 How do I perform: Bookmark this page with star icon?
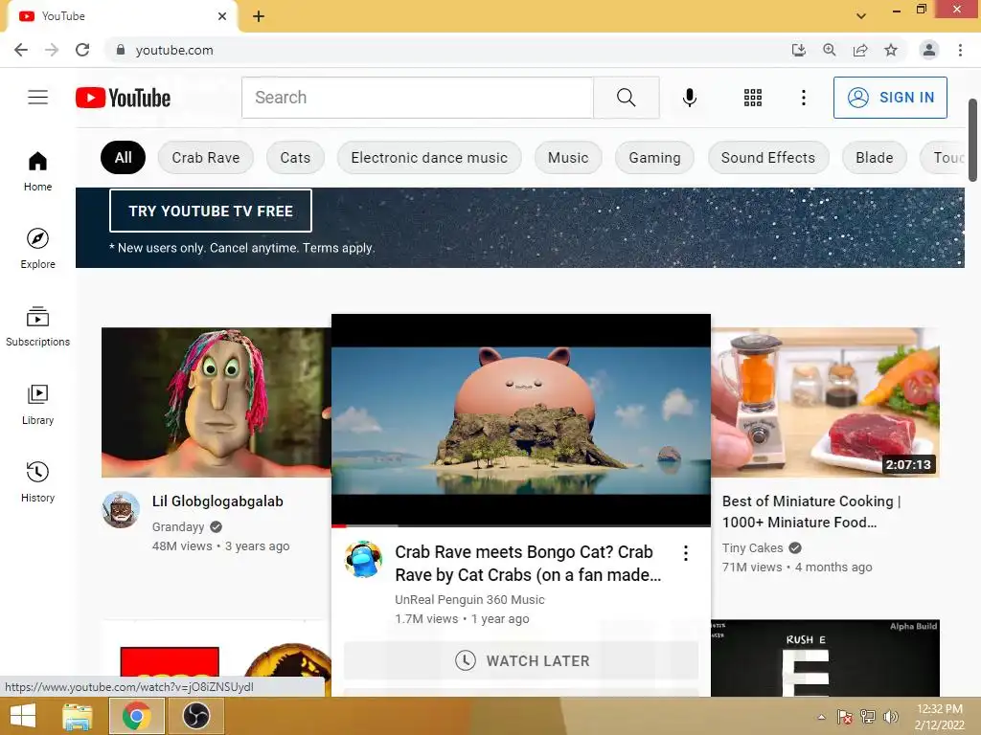click(x=891, y=50)
